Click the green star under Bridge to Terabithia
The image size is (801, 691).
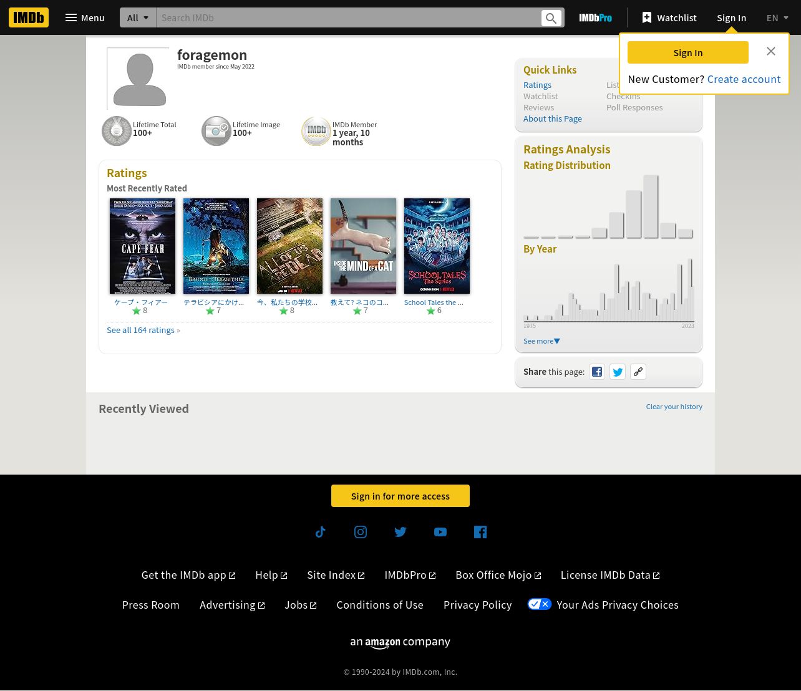click(210, 311)
